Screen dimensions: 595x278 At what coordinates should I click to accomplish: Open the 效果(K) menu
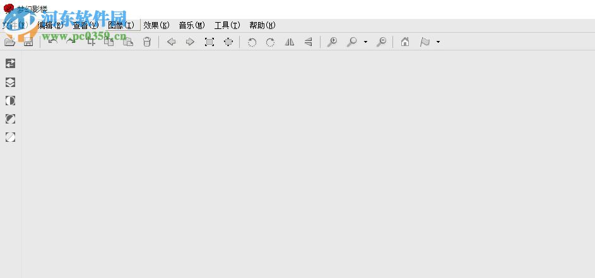click(156, 25)
